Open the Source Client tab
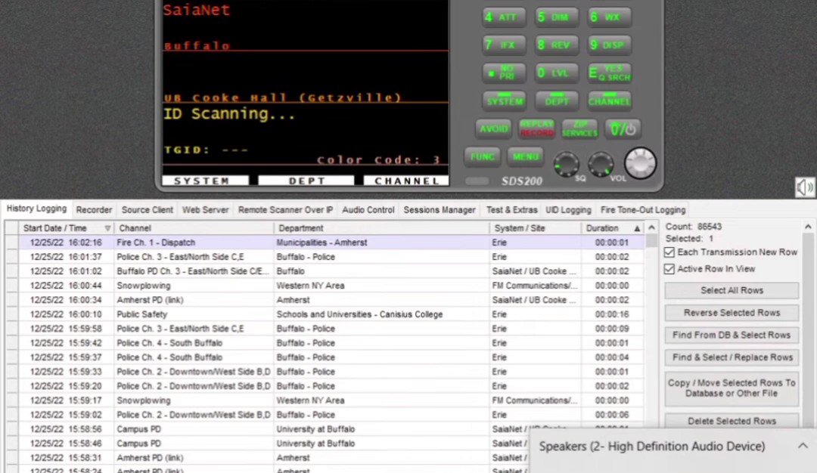The image size is (817, 473). click(x=147, y=210)
